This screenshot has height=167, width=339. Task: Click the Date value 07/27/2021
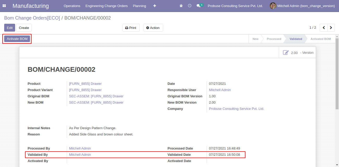click(217, 84)
